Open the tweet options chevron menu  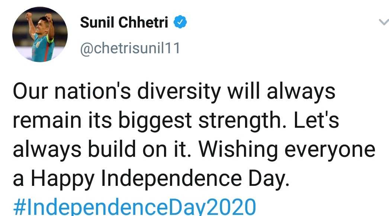(384, 22)
